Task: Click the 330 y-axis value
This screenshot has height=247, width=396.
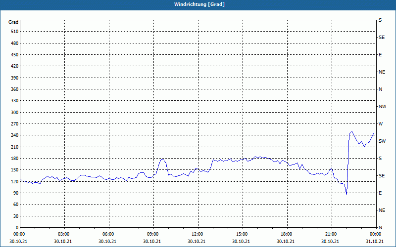Action: click(x=15, y=101)
